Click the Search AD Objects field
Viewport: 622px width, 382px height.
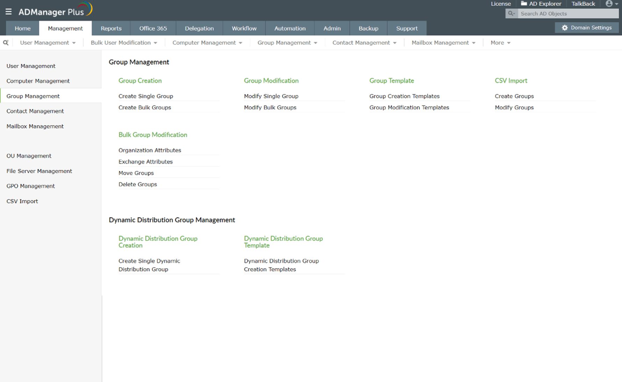pyautogui.click(x=568, y=14)
